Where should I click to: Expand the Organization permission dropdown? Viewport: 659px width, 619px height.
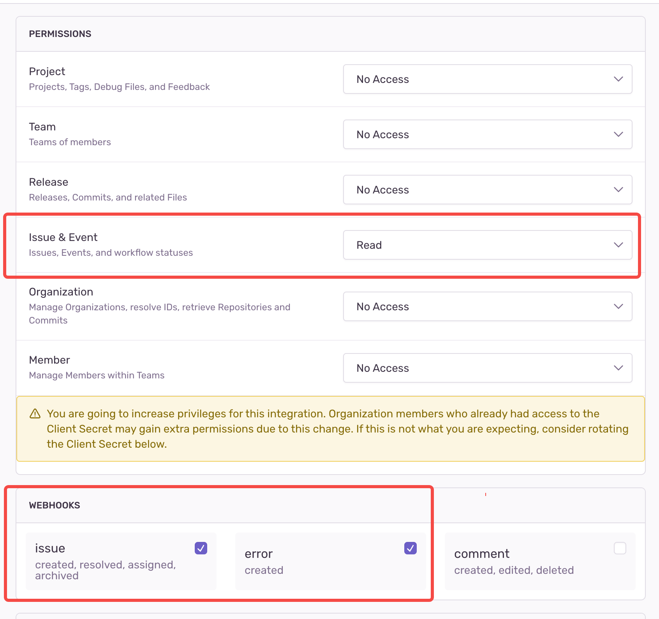[x=487, y=306]
